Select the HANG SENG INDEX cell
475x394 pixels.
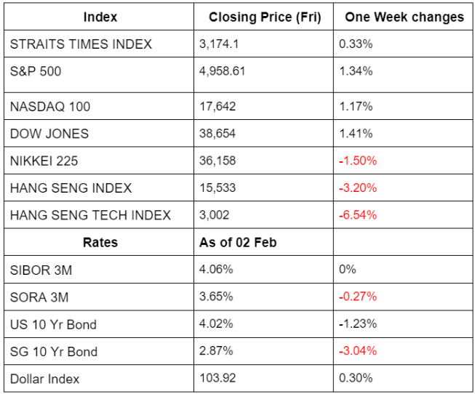[71, 188]
